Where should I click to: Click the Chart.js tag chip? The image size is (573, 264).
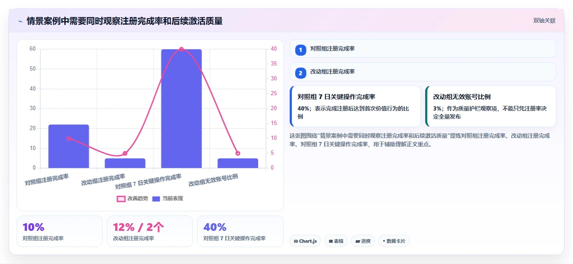pos(305,241)
